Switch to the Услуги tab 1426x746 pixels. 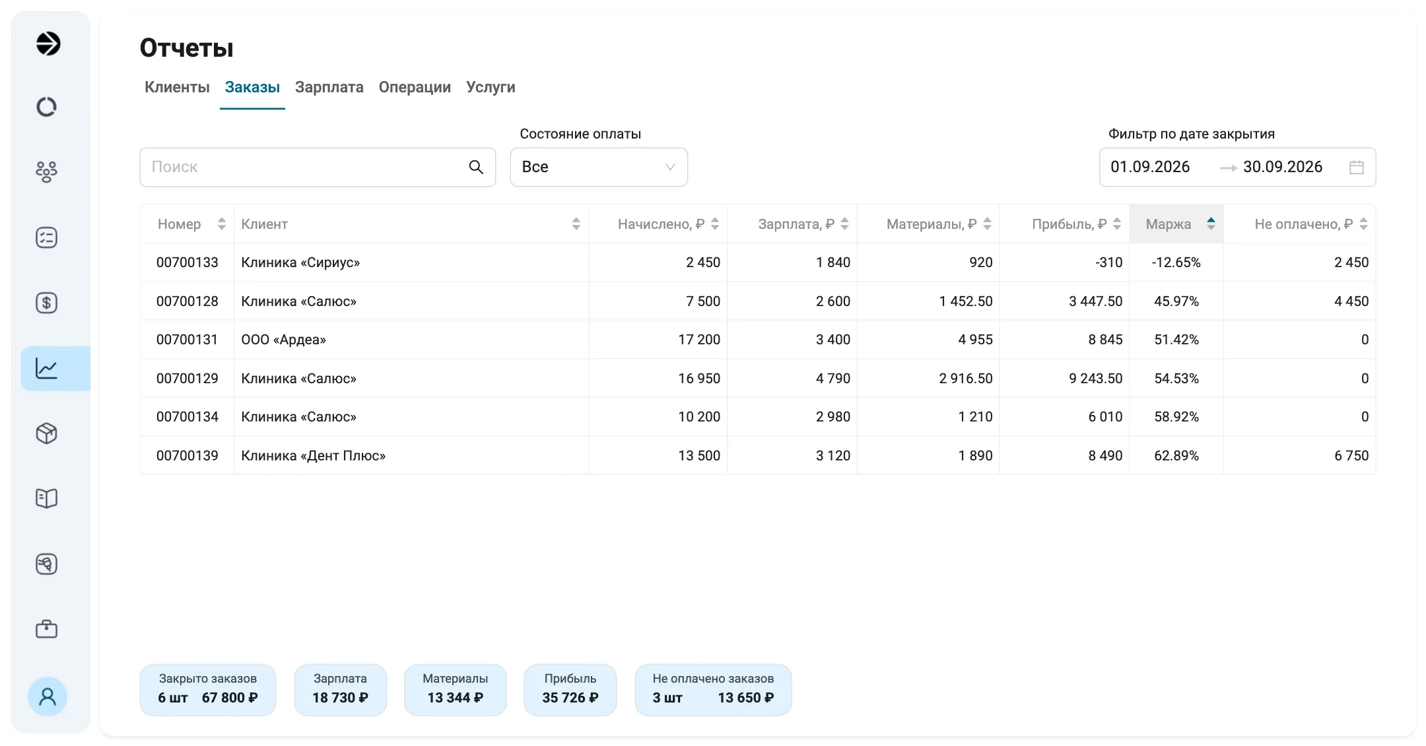pos(491,87)
